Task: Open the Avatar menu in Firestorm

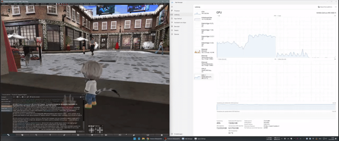Action: (4, 4)
